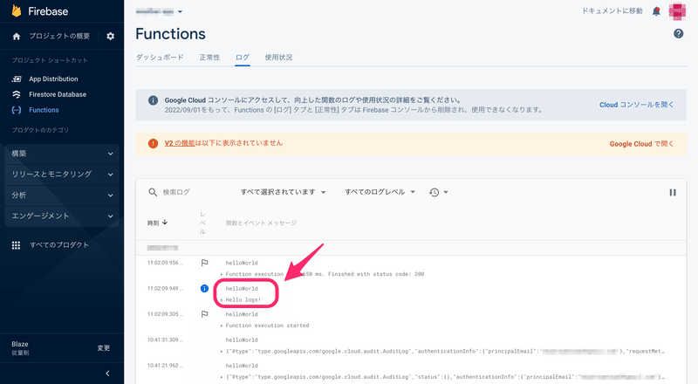Expand the リリースとモニタリング section
Screen dimensions: 698x384
61,175
